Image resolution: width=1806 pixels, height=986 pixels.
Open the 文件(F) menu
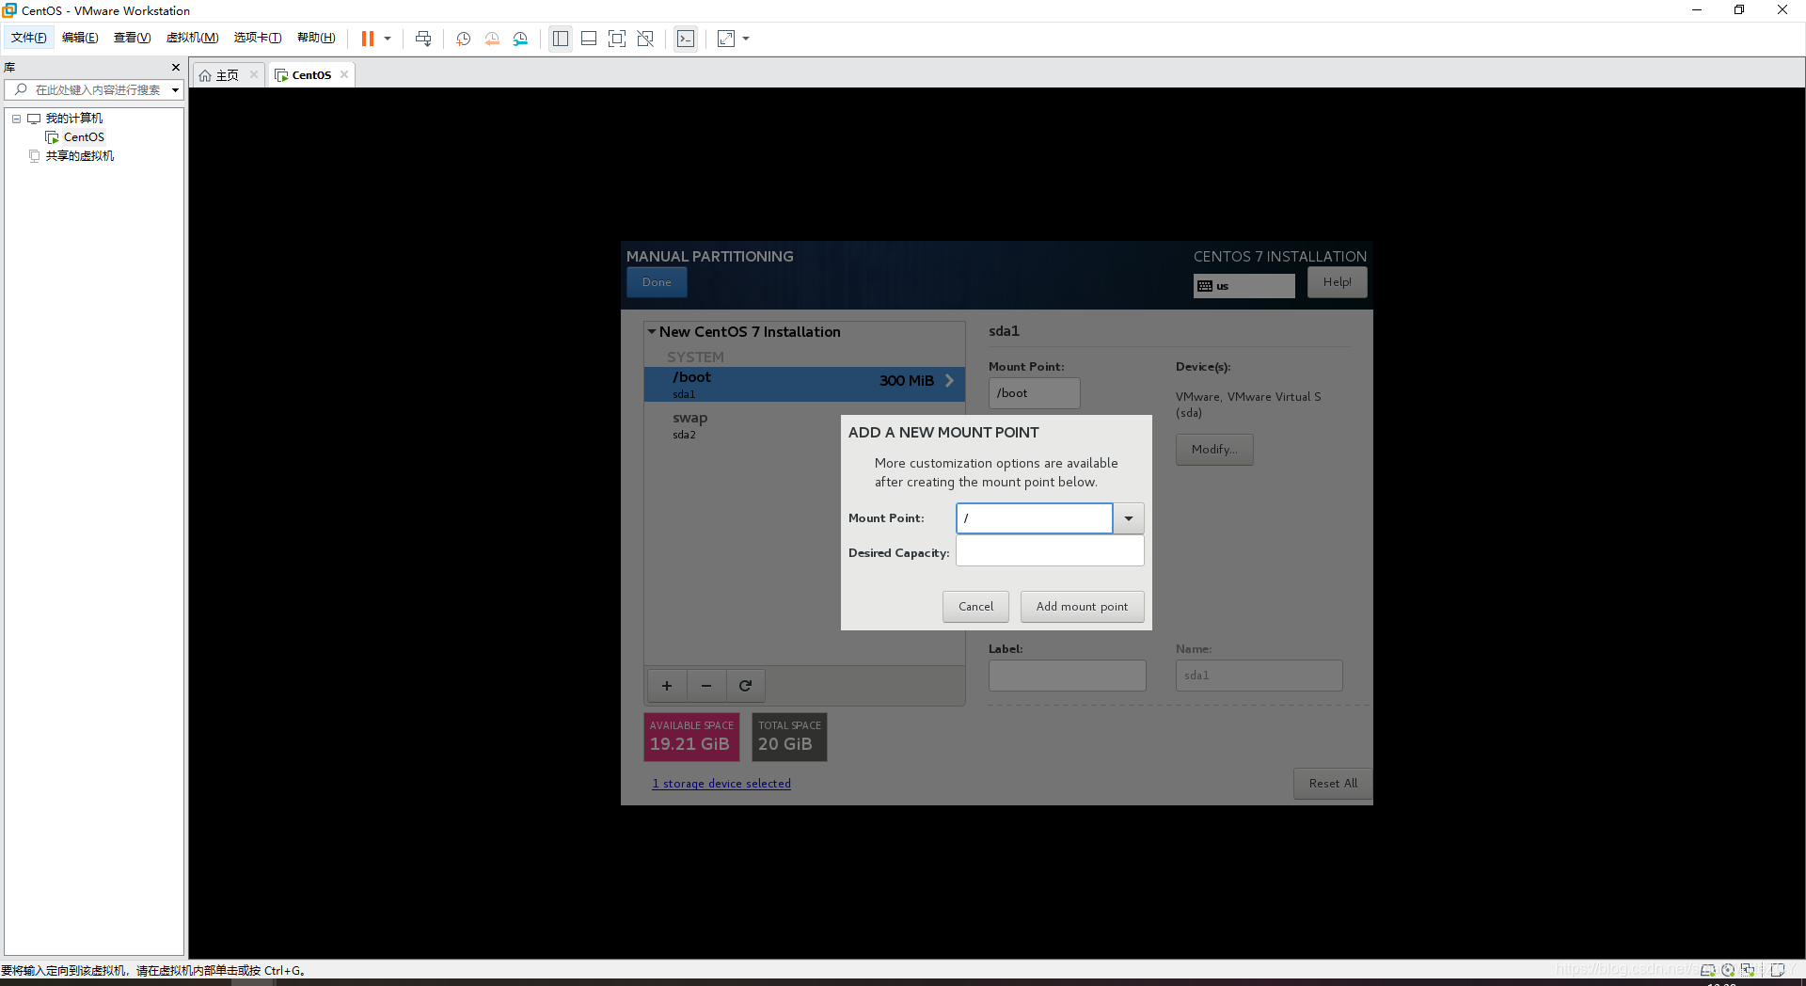coord(29,38)
